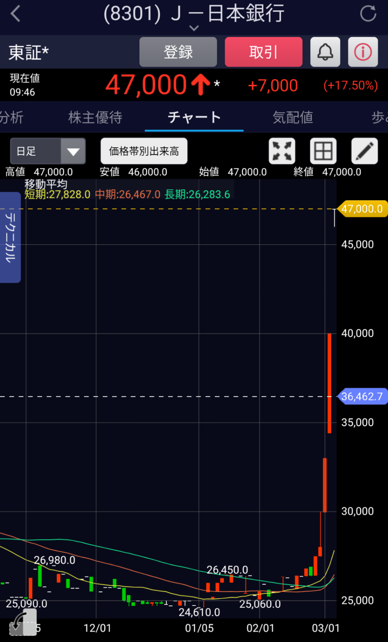Open the chart grid layout option
Viewport: 388px width, 642px height.
[x=323, y=151]
